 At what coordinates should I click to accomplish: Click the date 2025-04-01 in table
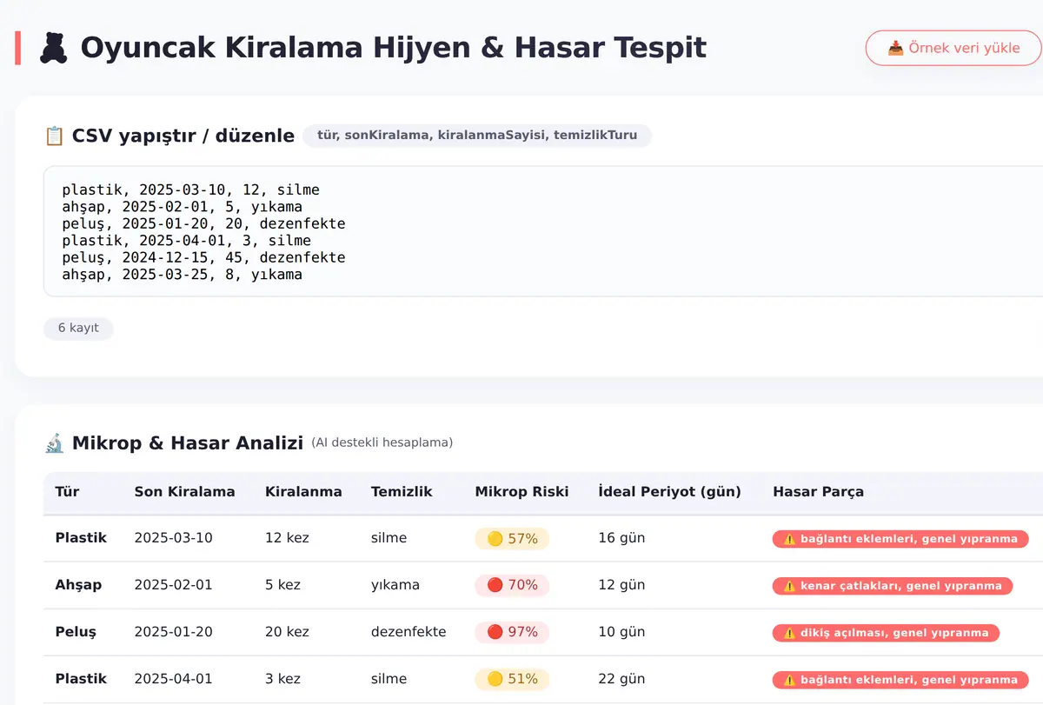(x=173, y=679)
